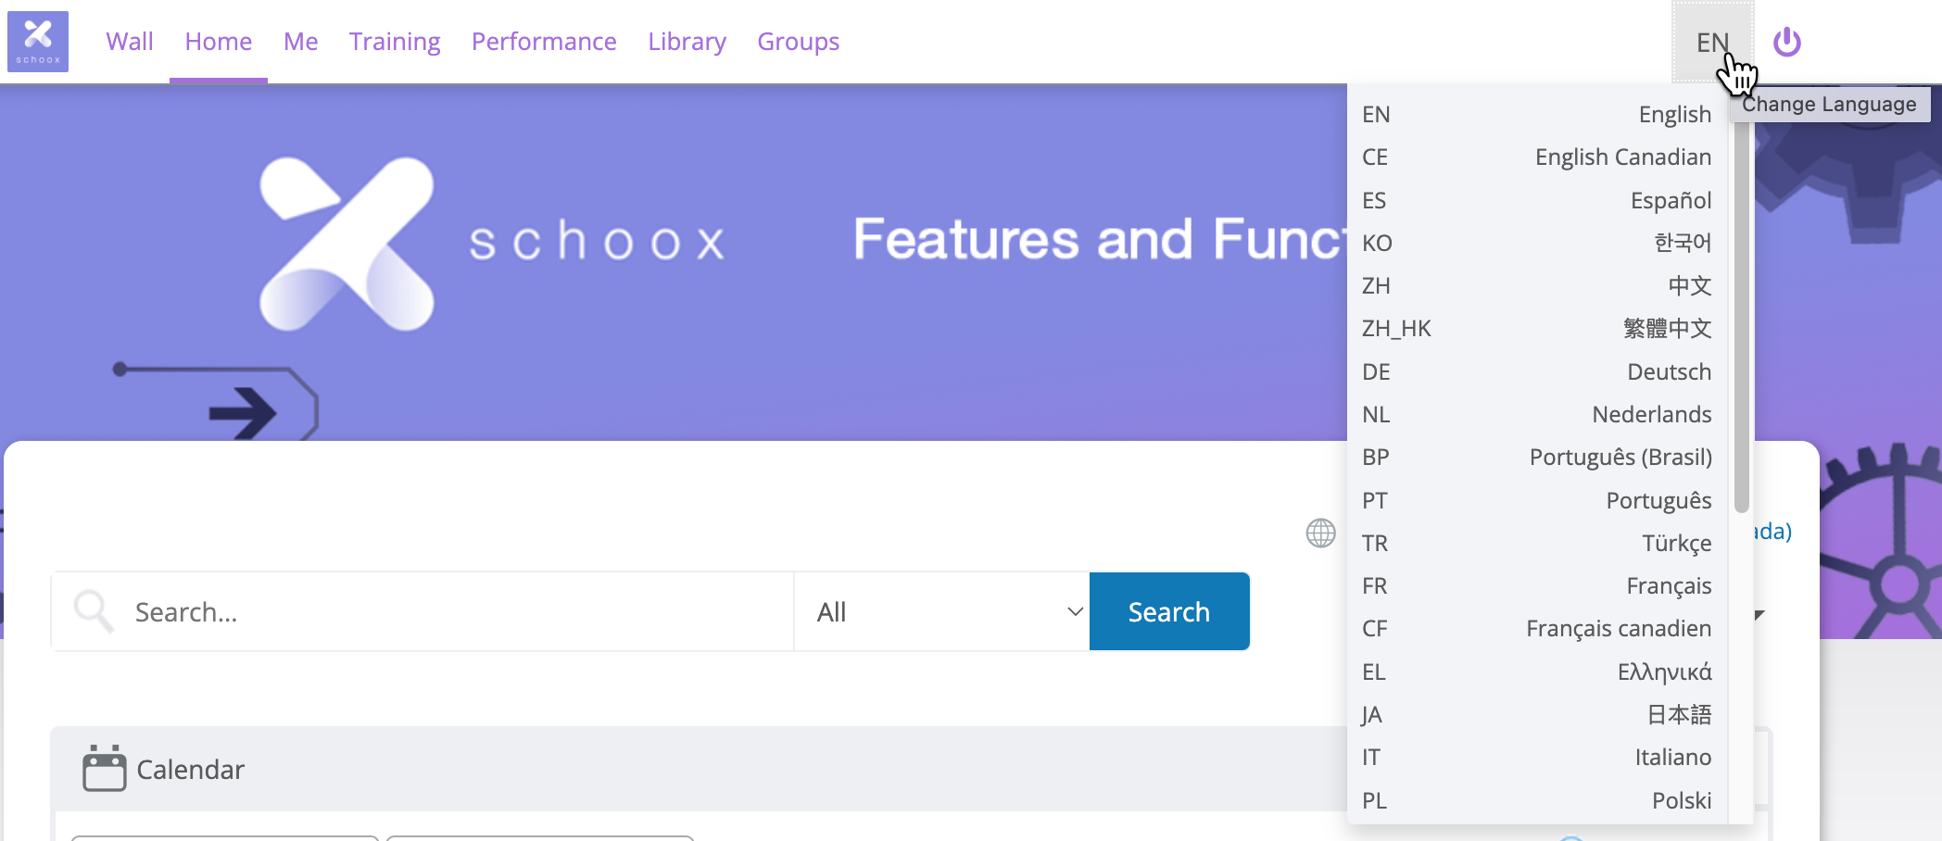Select English Canadian language option
Image resolution: width=1942 pixels, height=841 pixels.
click(1537, 157)
